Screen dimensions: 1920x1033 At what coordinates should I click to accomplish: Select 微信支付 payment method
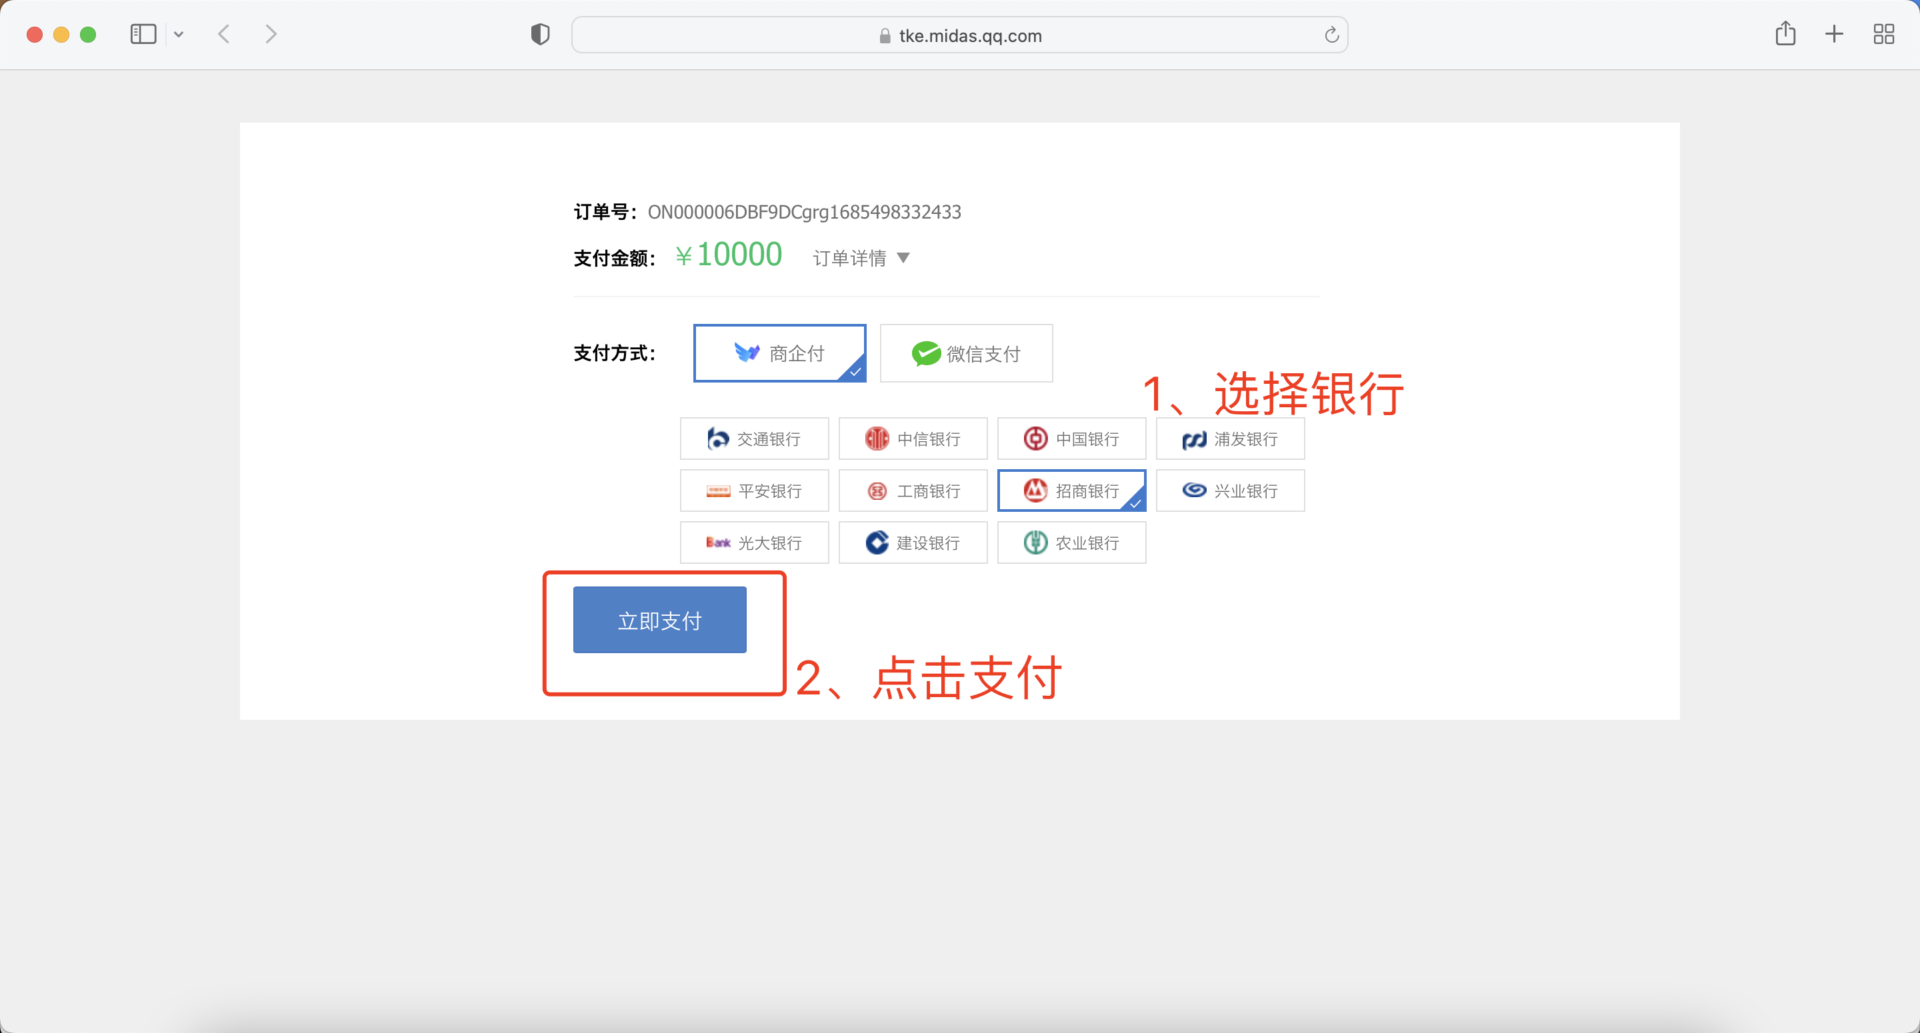tap(966, 353)
